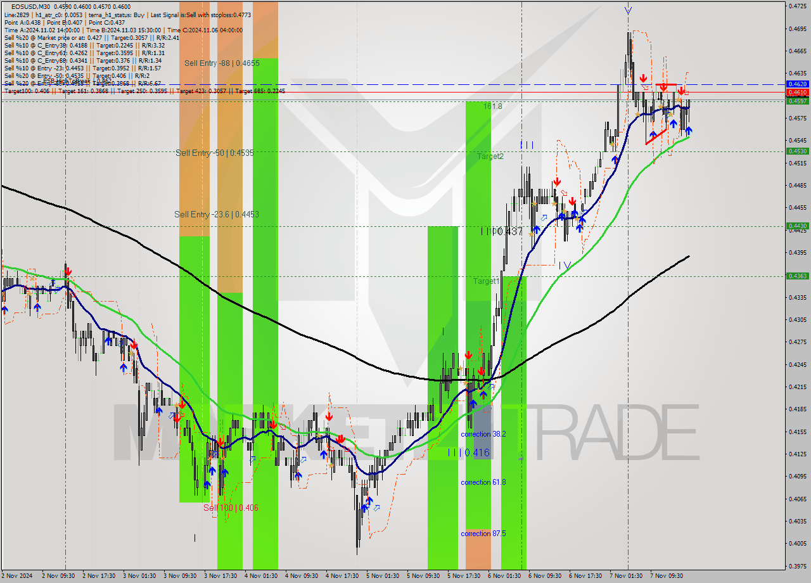Click the green 0.4430 price tag

click(x=796, y=226)
